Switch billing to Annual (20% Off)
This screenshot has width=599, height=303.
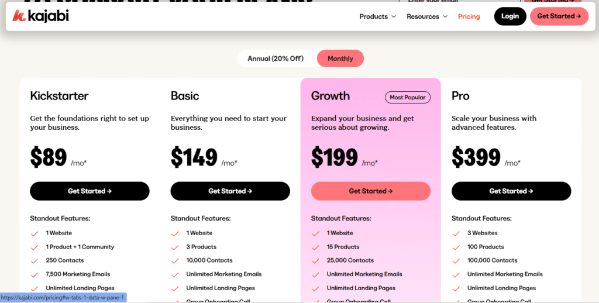(x=276, y=58)
